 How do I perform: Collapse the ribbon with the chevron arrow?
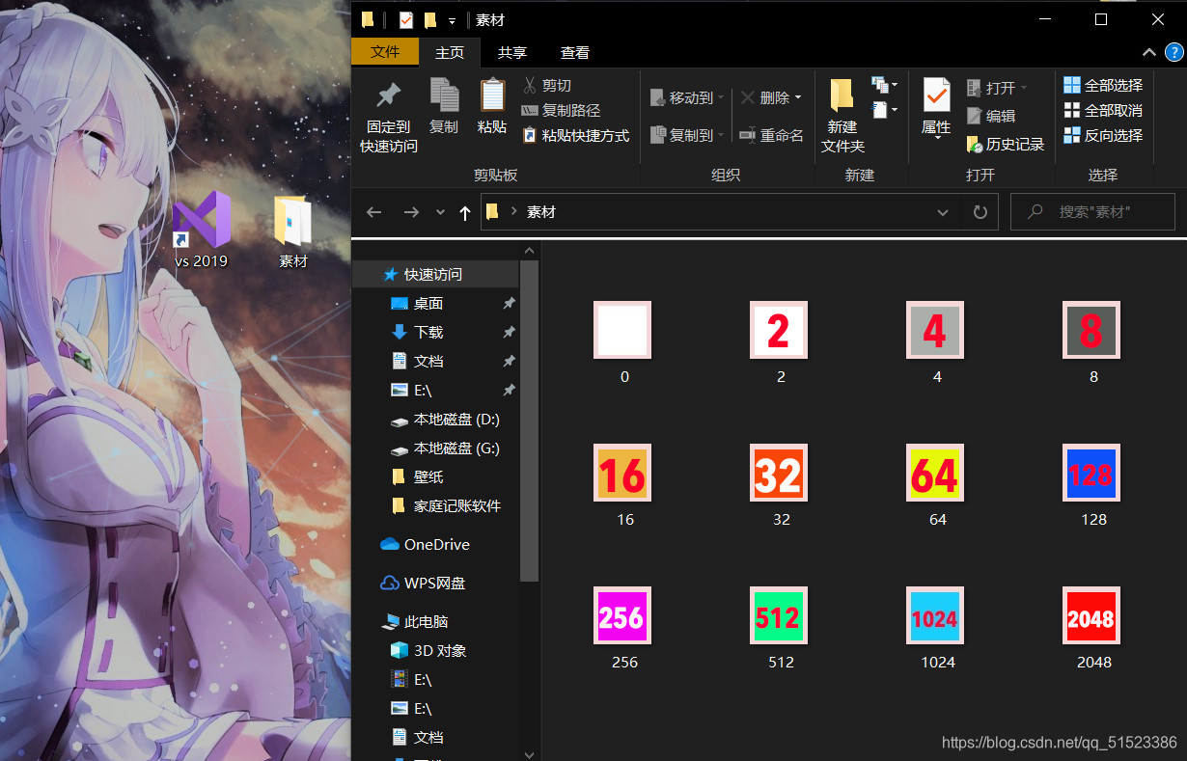point(1148,52)
